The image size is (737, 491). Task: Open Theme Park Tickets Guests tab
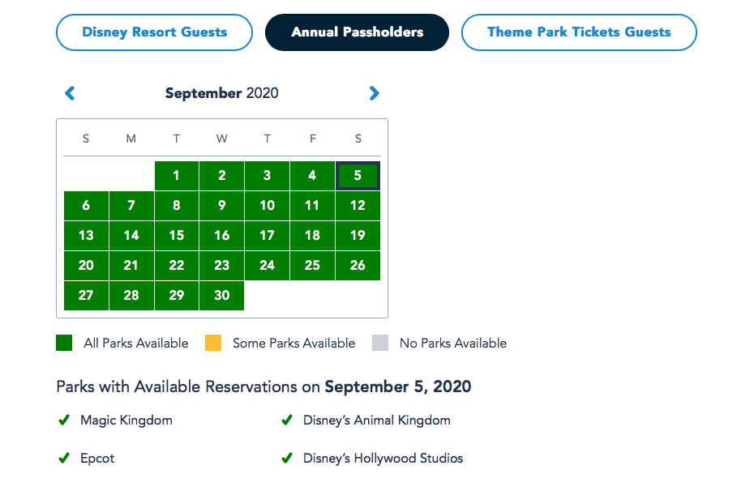click(579, 32)
